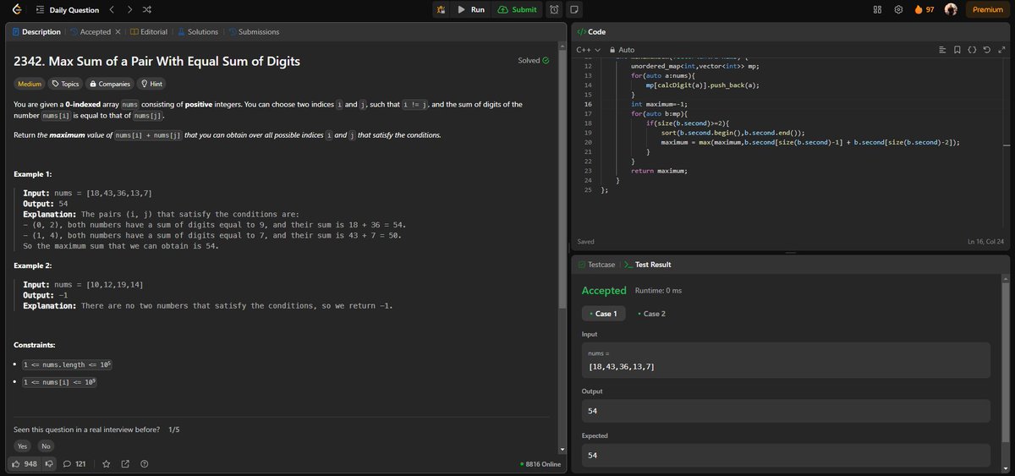The height and width of the screenshot is (476, 1015).
Task: Click the Expected value 54
Action: click(594, 456)
